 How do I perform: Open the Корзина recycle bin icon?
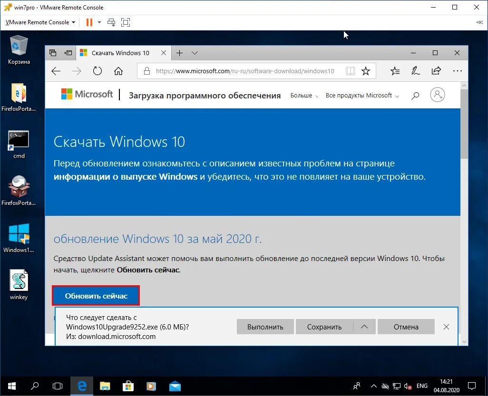[x=19, y=50]
